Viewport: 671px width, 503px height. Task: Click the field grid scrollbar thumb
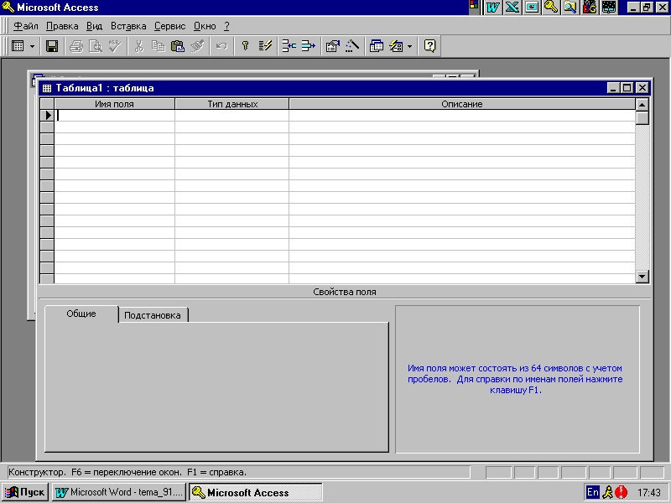pyautogui.click(x=642, y=117)
